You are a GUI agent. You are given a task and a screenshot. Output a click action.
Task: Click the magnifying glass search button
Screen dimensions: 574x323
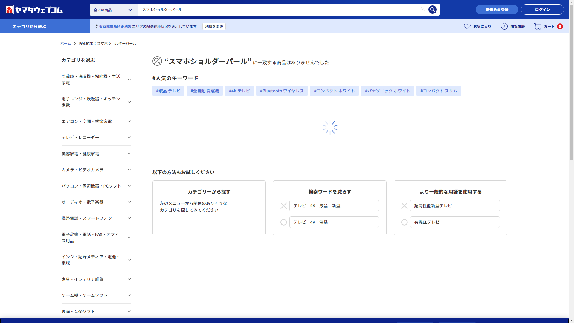coord(432,10)
